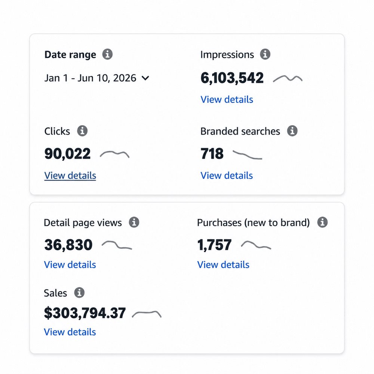The height and width of the screenshot is (374, 374).
Task: Click the Detail page views info icon
Action: 134,222
